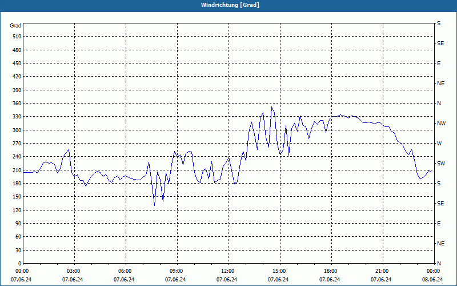Click the NE compass label between 30 and 60
457x286 pixels.
(x=440, y=244)
